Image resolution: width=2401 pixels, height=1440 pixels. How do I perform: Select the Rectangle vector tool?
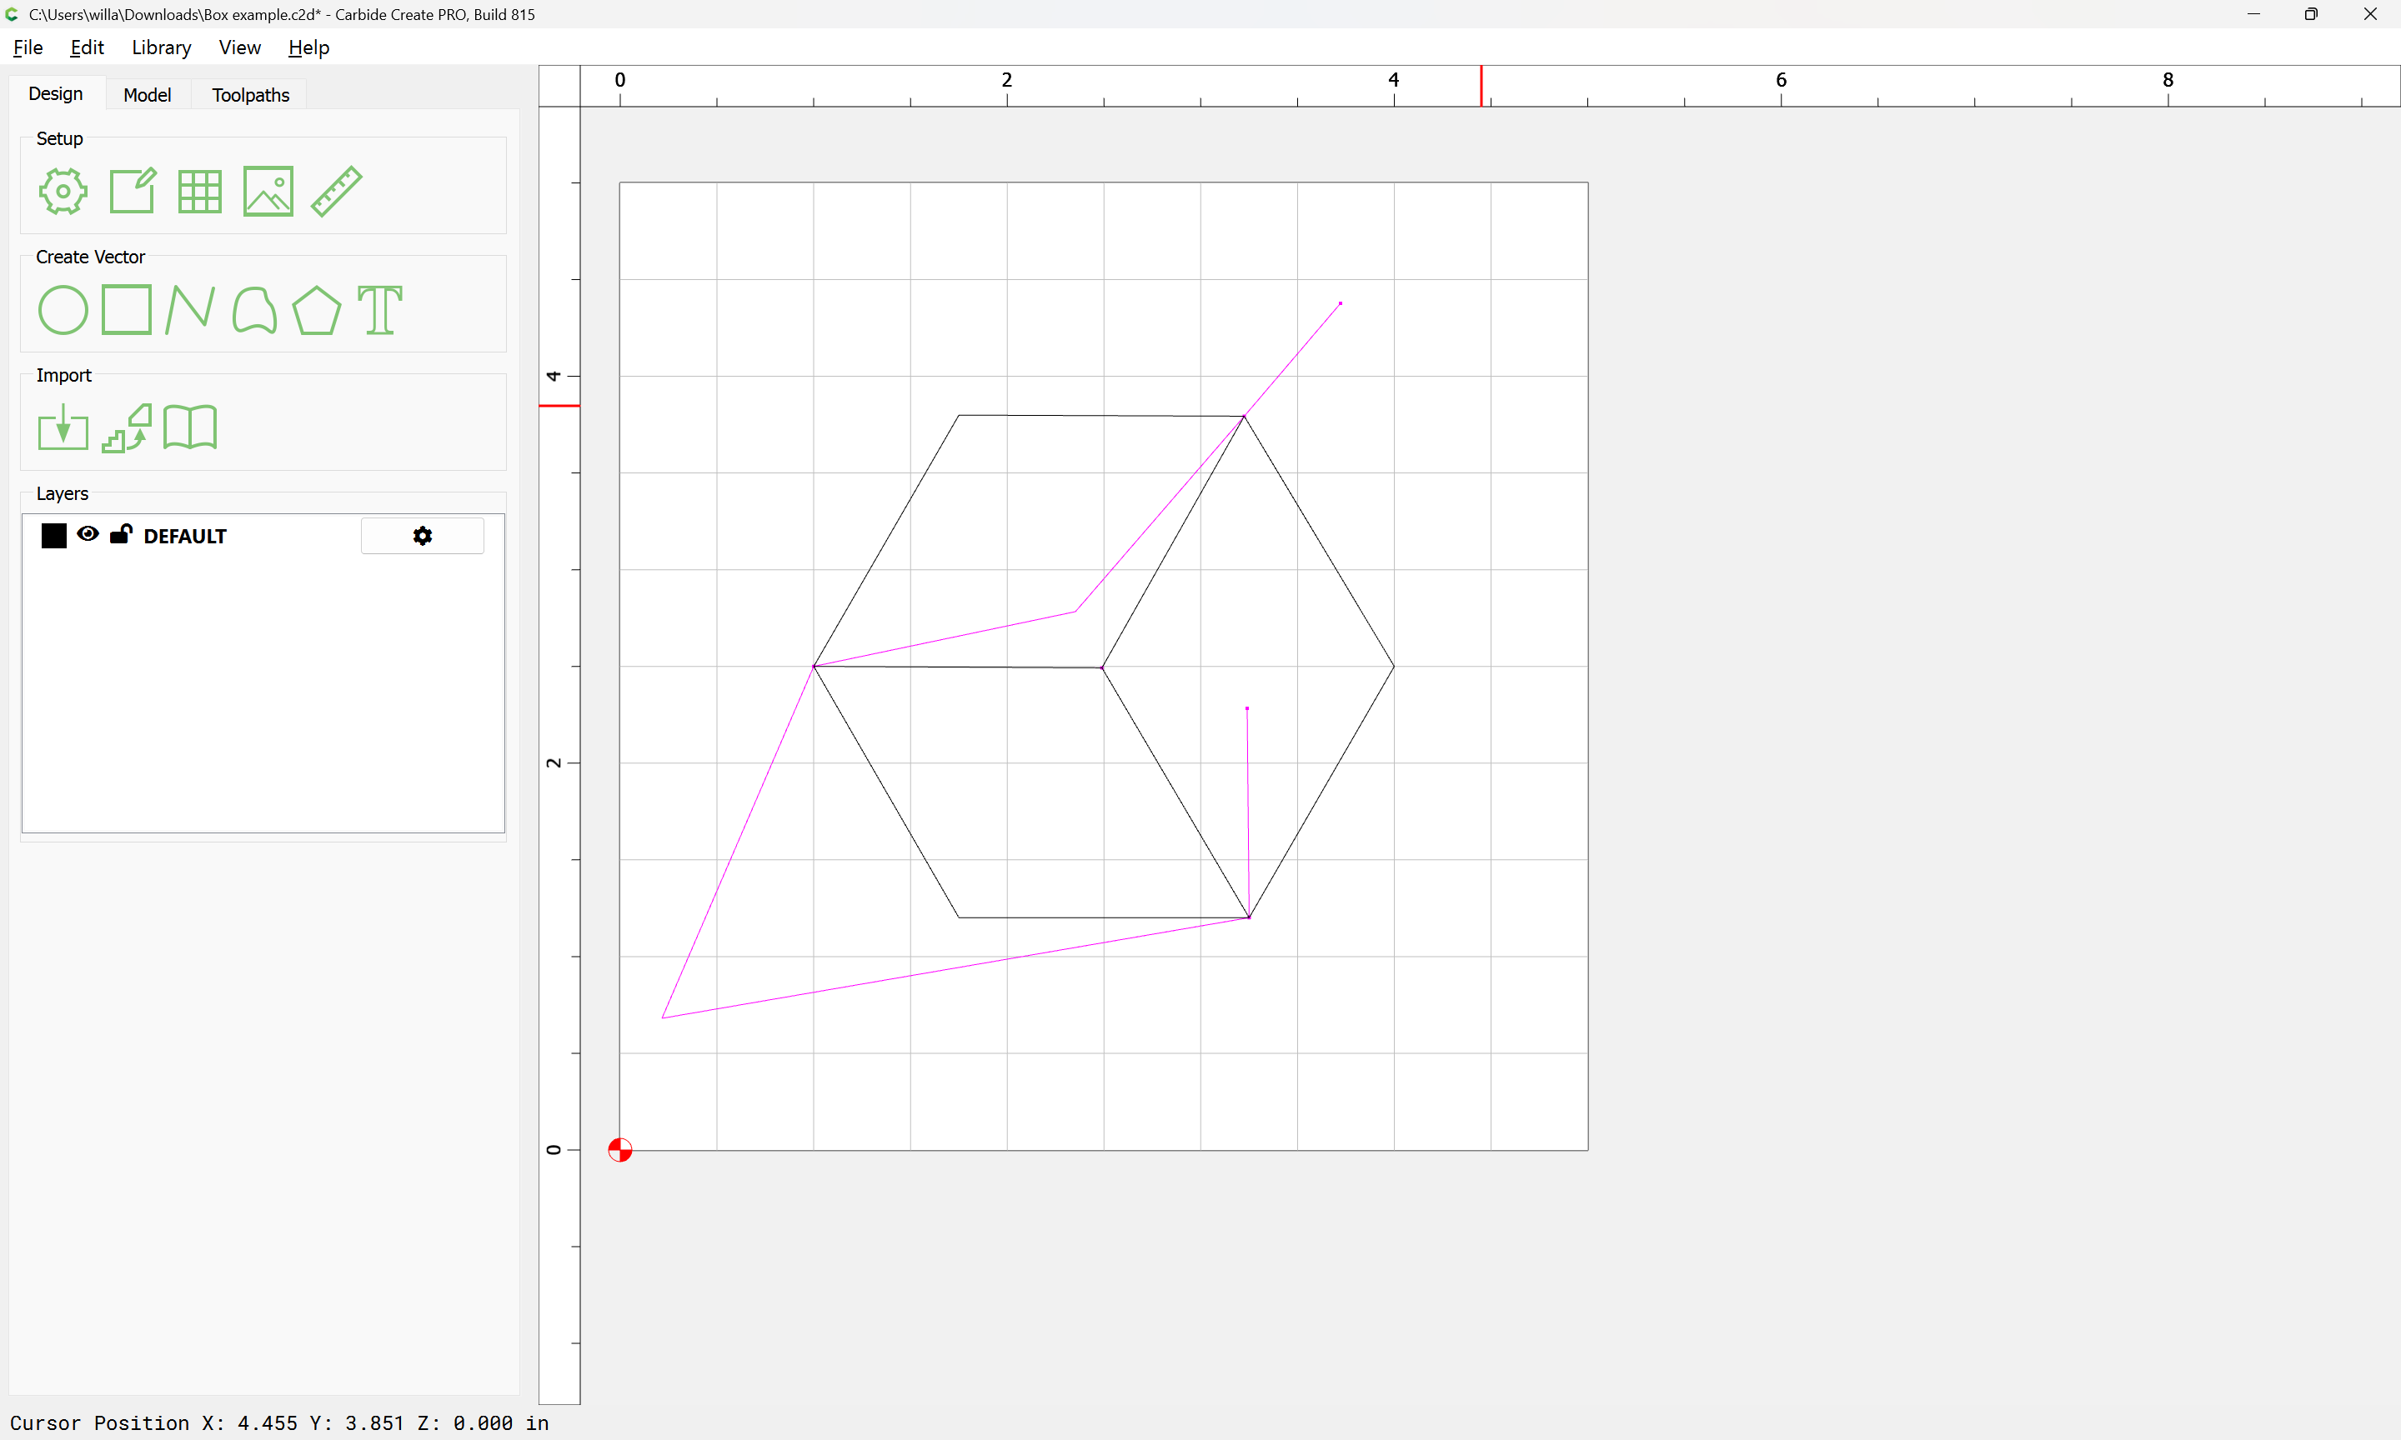[126, 309]
